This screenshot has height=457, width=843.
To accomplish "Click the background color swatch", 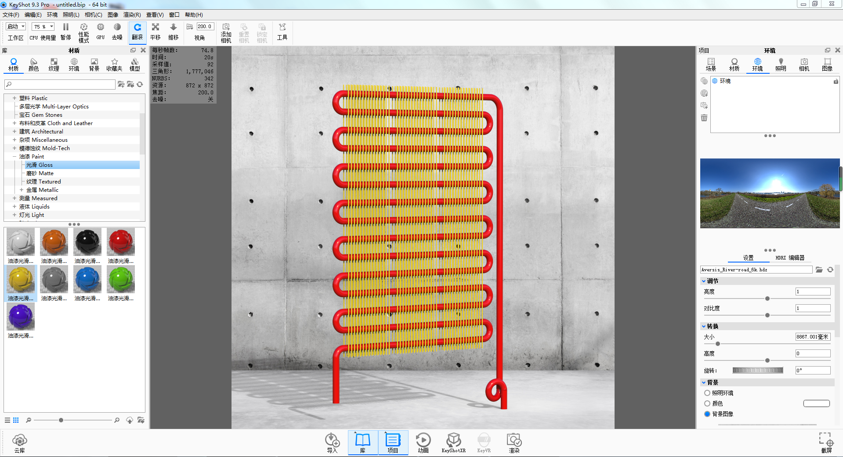I will [817, 403].
